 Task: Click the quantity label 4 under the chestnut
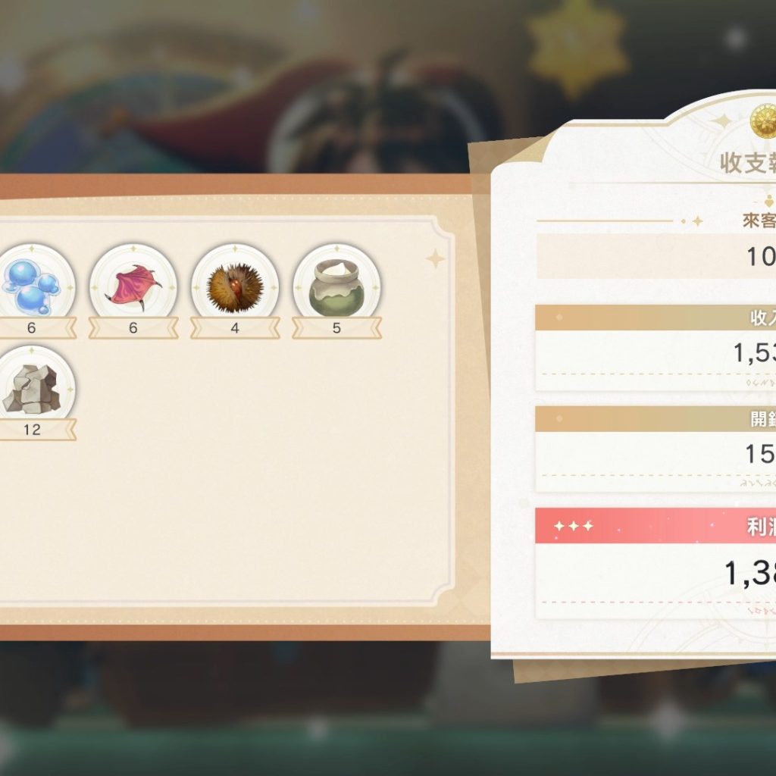[235, 327]
